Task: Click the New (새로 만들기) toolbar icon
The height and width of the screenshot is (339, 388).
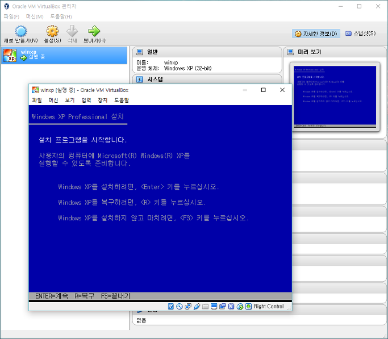Action: (x=21, y=31)
